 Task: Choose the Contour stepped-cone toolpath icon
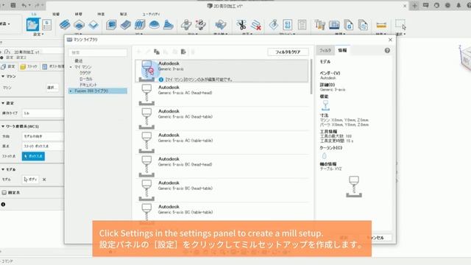(x=169, y=24)
